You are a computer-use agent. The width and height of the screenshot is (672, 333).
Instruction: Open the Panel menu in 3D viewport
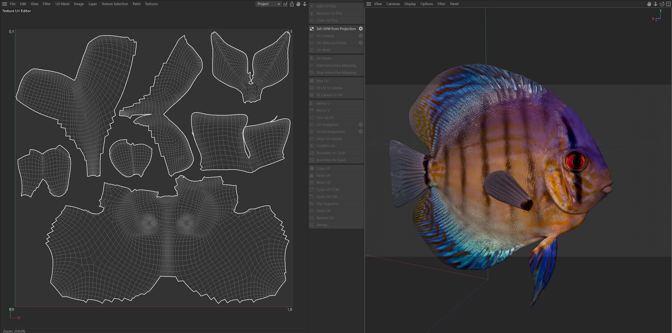[454, 4]
